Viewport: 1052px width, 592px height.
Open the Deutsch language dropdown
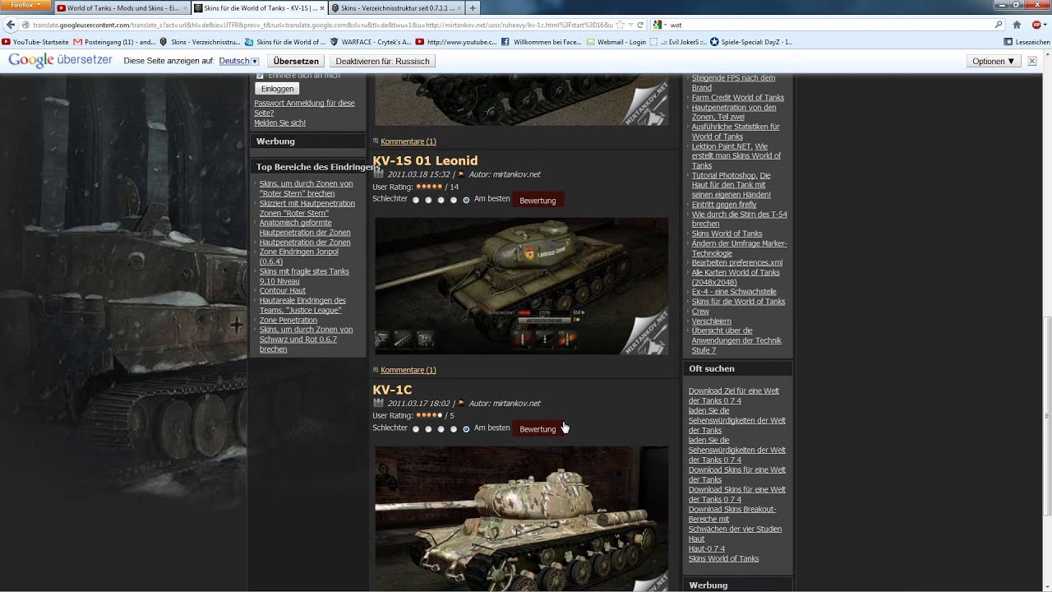(x=238, y=61)
